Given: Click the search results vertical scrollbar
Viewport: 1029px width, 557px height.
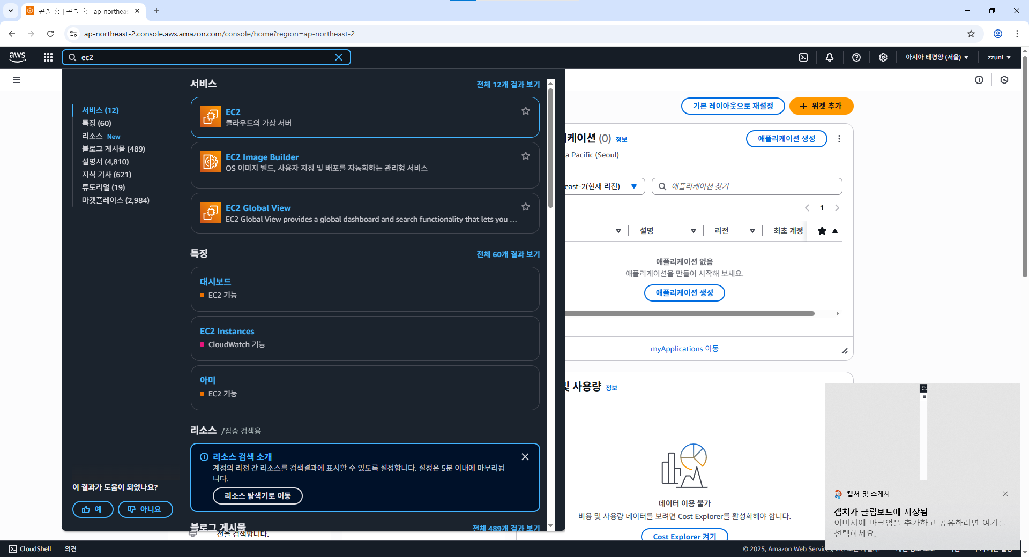Looking at the screenshot, I should [550, 148].
